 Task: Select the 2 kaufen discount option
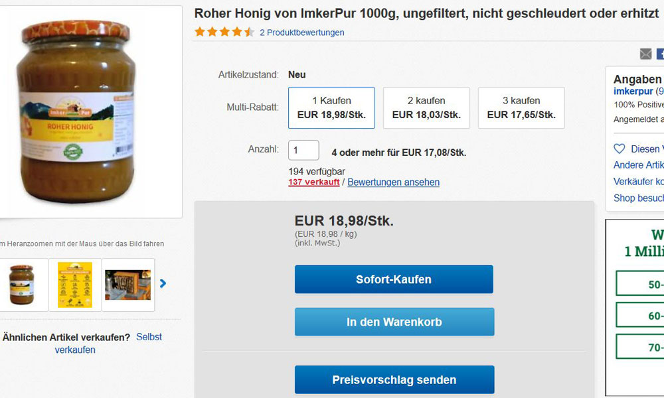click(x=426, y=108)
